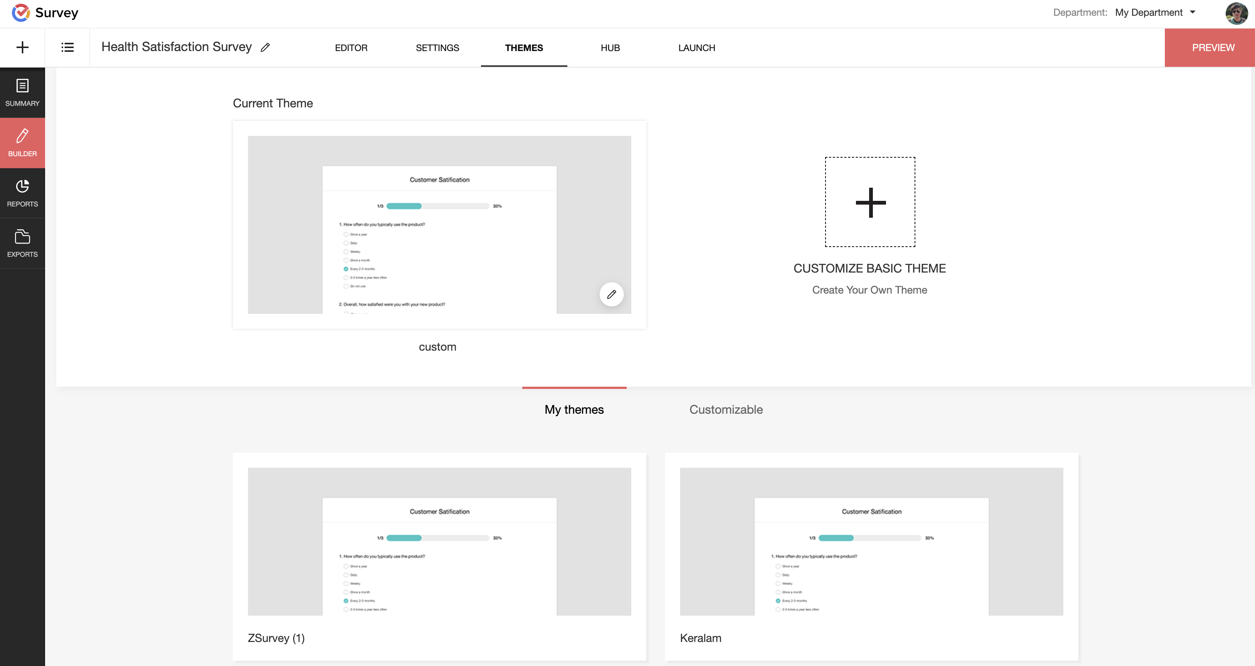Viewport: 1255px width, 666px height.
Task: Click the Survey logo icon
Action: [x=20, y=13]
